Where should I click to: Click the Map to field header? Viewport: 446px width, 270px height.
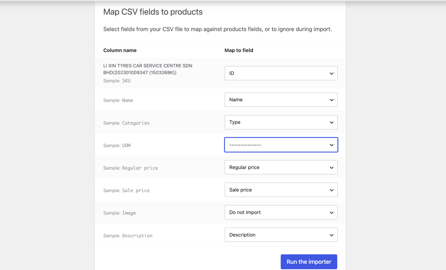(239, 50)
